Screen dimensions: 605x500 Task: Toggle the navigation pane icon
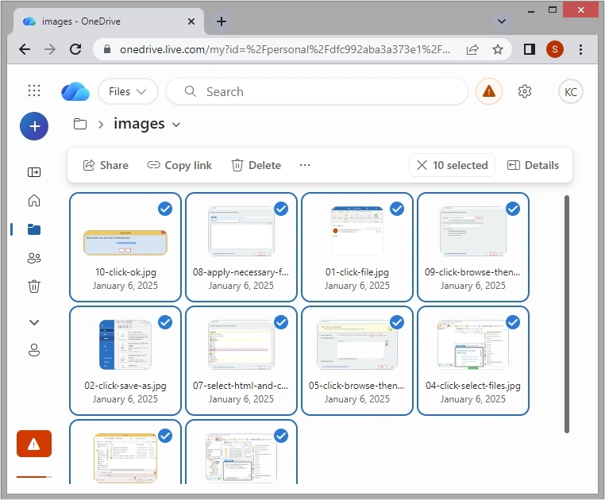[34, 172]
